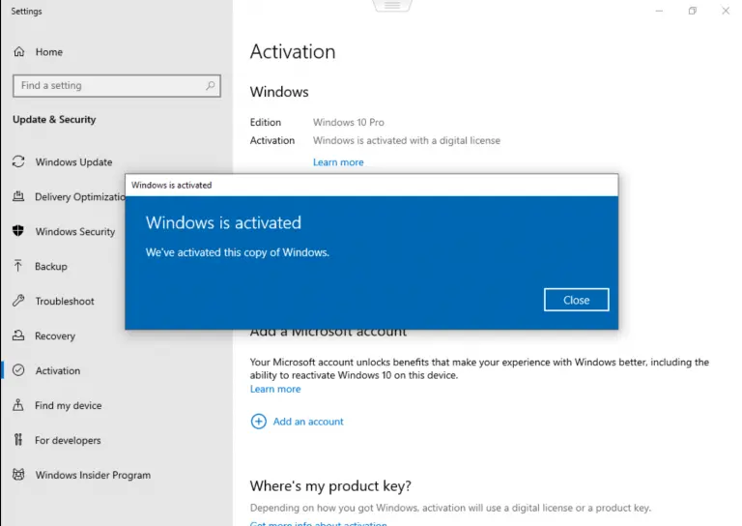Minimize the Settings window
The image size is (742, 526).
[659, 11]
